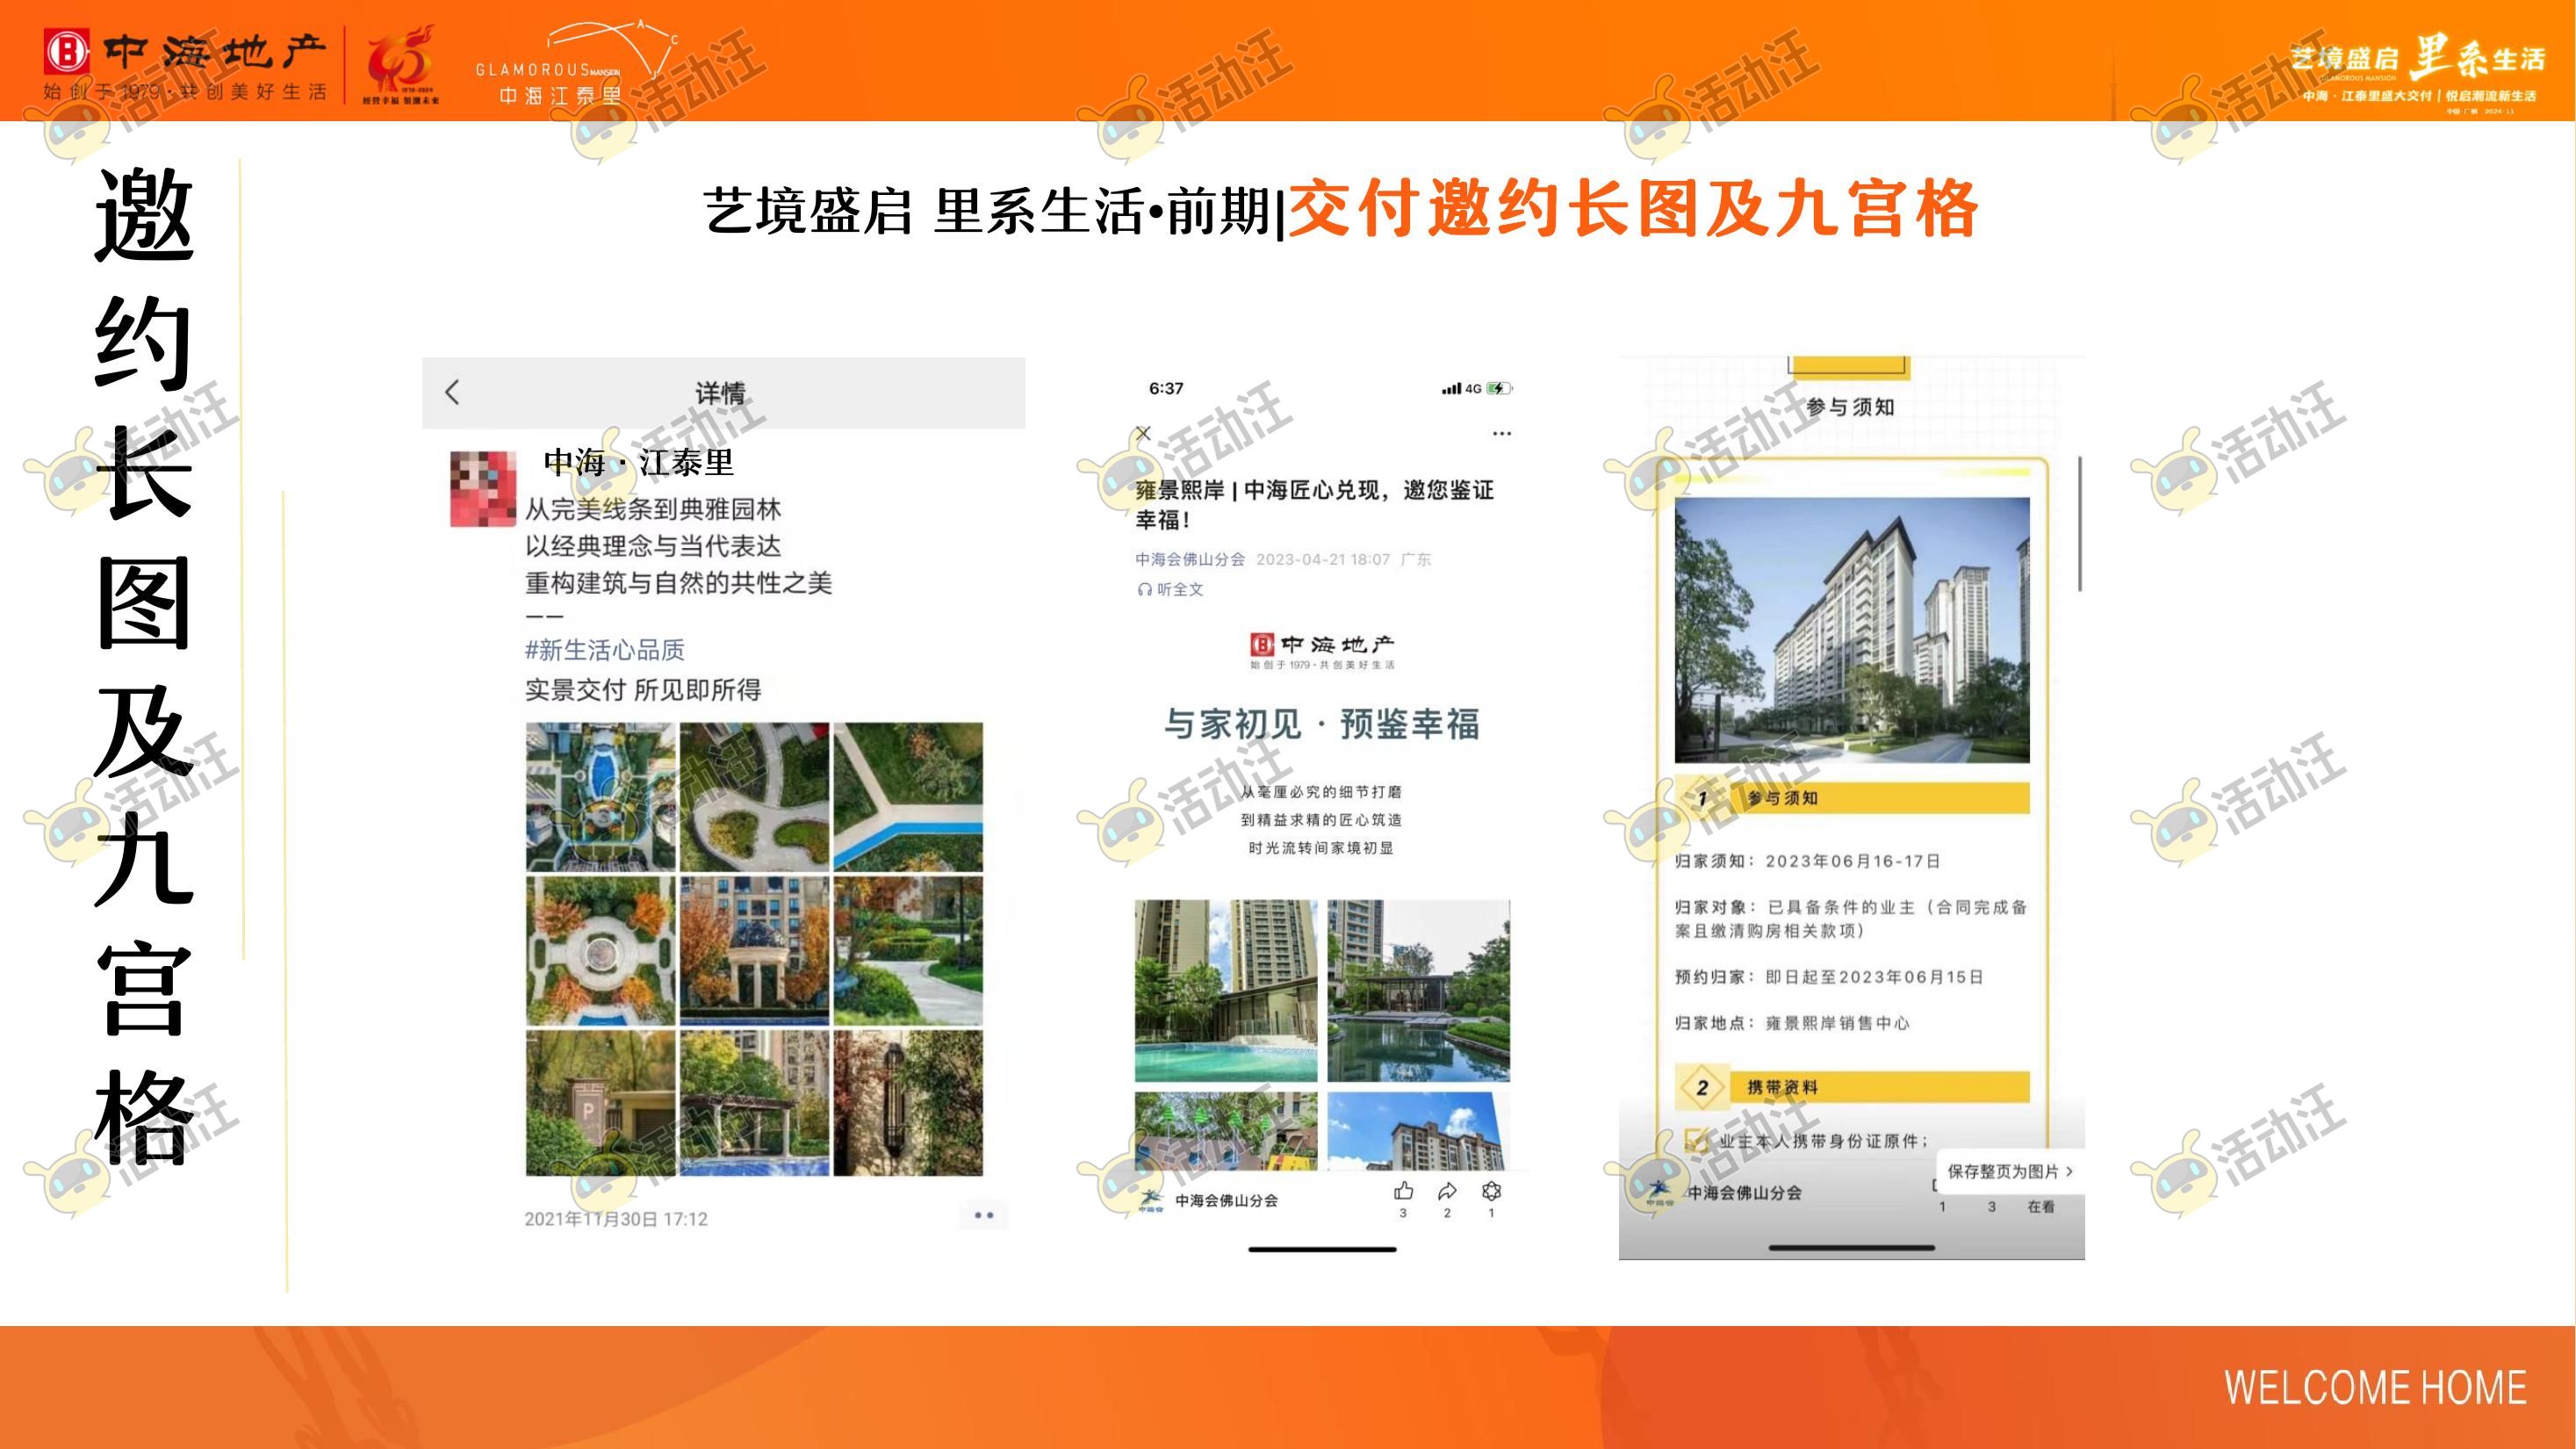Image resolution: width=2576 pixels, height=1449 pixels.
Task: Click the 中海地产 logo in header
Action: (x=185, y=63)
